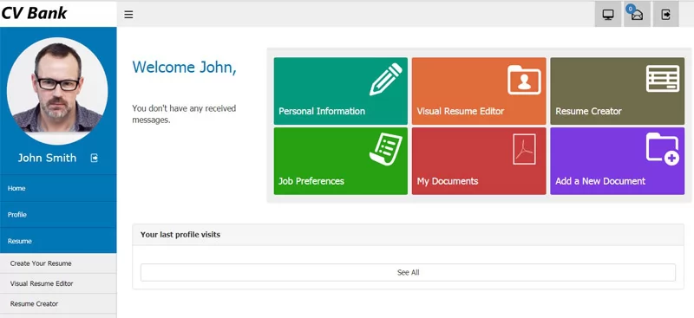The width and height of the screenshot is (694, 318).
Task: Click the logout icon in top bar
Action: (x=665, y=14)
